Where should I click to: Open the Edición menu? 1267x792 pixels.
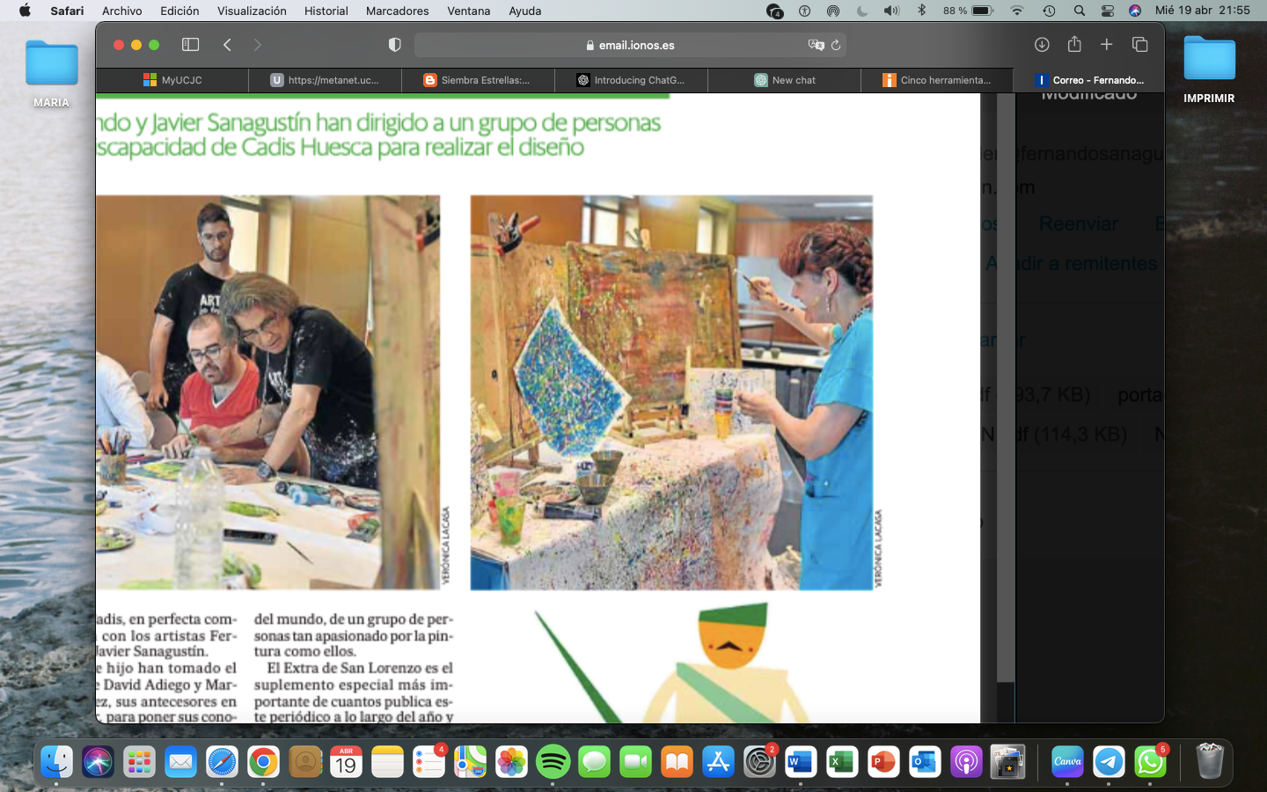(x=179, y=11)
